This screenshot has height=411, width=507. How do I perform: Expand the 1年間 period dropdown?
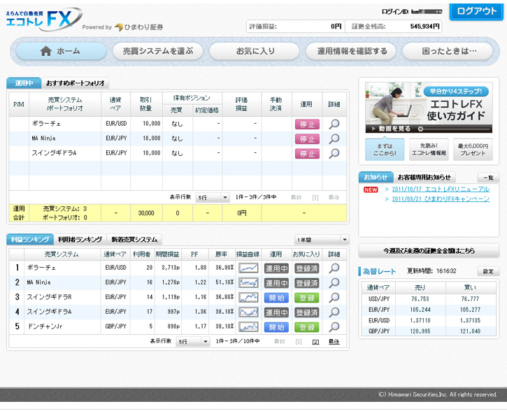coord(321,240)
